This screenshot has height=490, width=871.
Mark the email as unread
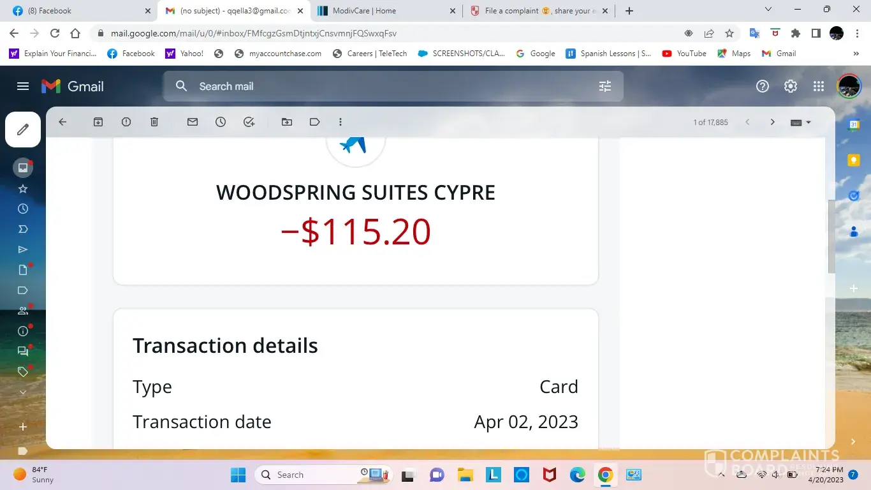pyautogui.click(x=193, y=122)
